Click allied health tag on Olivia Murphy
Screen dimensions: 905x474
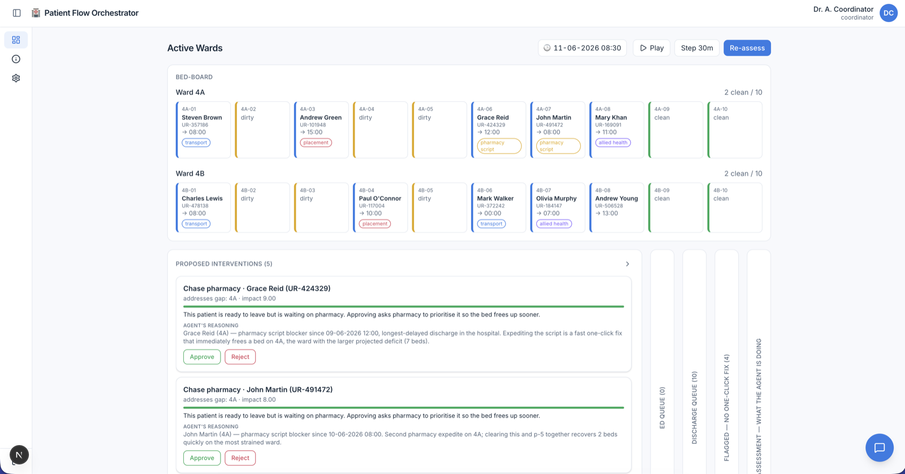tap(554, 224)
